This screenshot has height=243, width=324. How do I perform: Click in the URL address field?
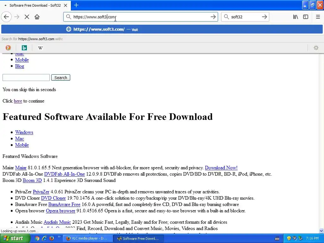click(x=140, y=17)
